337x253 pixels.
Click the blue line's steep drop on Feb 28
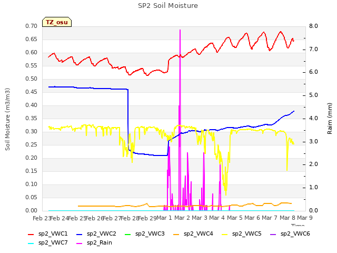click(128, 120)
